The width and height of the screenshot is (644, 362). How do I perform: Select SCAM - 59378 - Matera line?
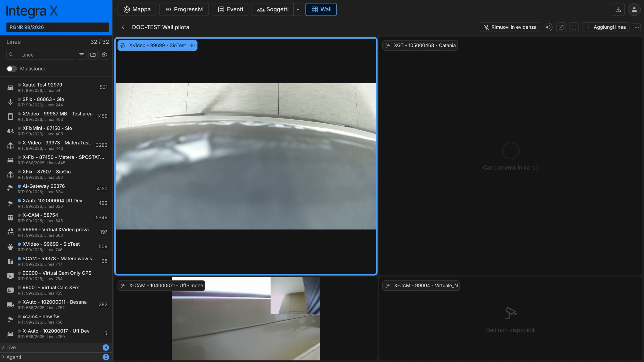56,261
